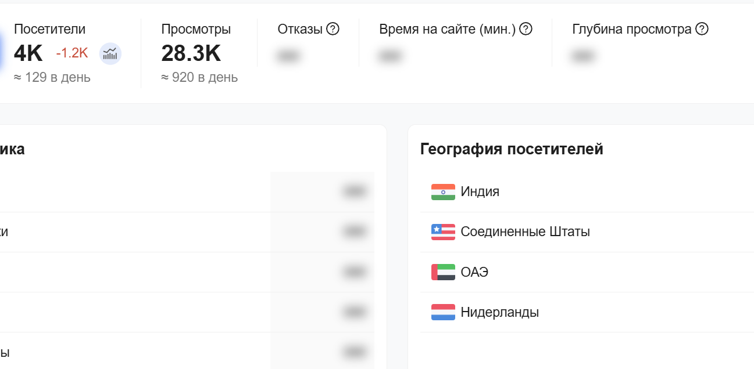Click the red -1.2K visitors change
This screenshot has width=754, height=369.
tap(72, 53)
